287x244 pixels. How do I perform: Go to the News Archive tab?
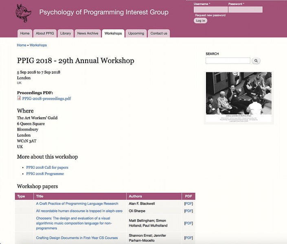pyautogui.click(x=88, y=33)
